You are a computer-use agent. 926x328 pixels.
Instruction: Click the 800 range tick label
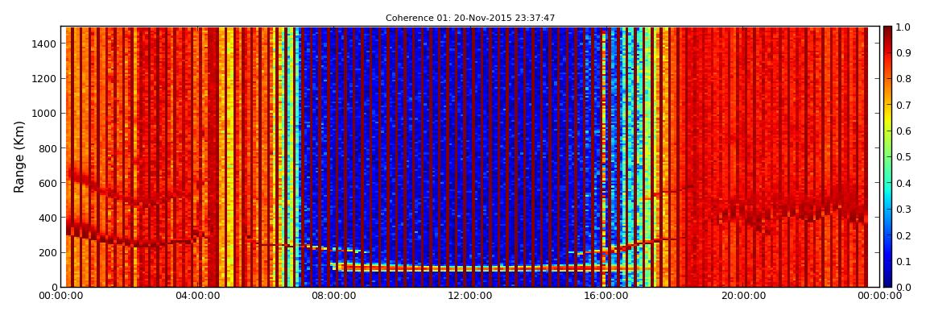coord(48,148)
